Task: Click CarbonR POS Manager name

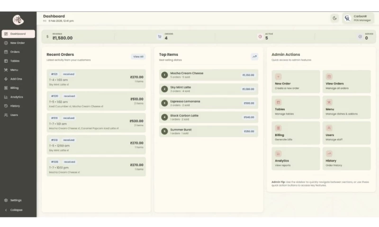Action: coord(362,18)
